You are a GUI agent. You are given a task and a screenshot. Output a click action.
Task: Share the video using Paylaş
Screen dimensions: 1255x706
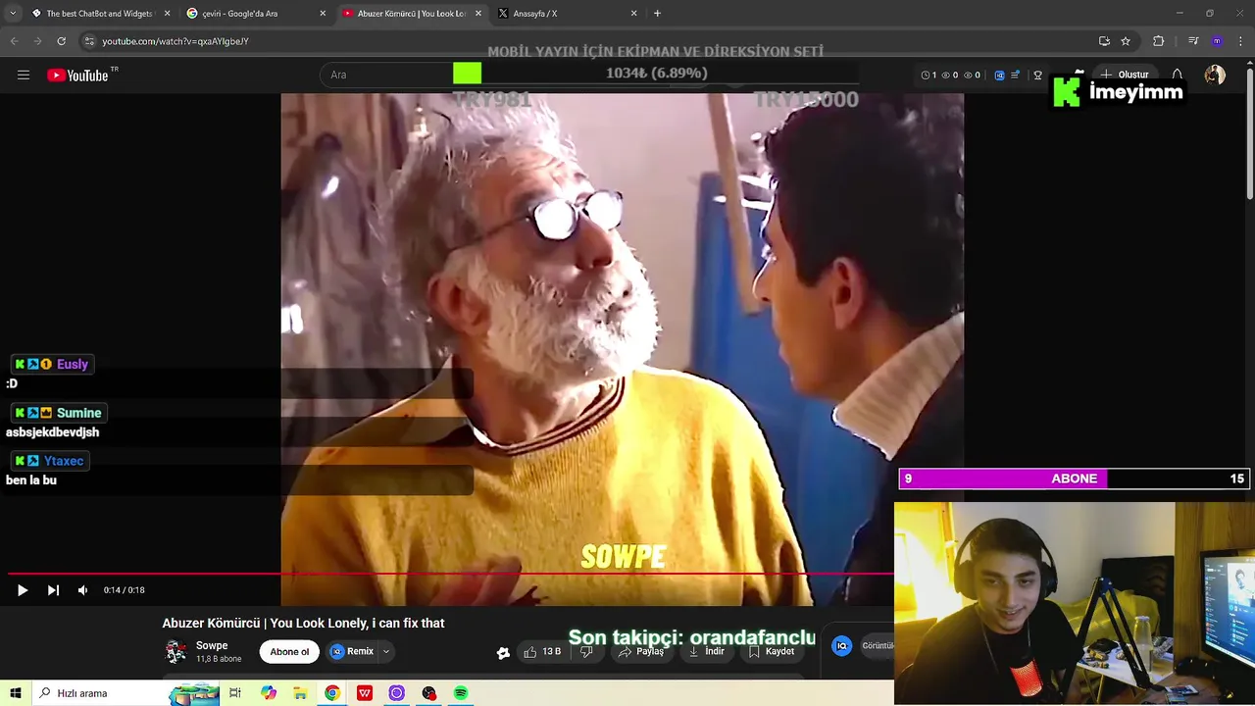641,652
